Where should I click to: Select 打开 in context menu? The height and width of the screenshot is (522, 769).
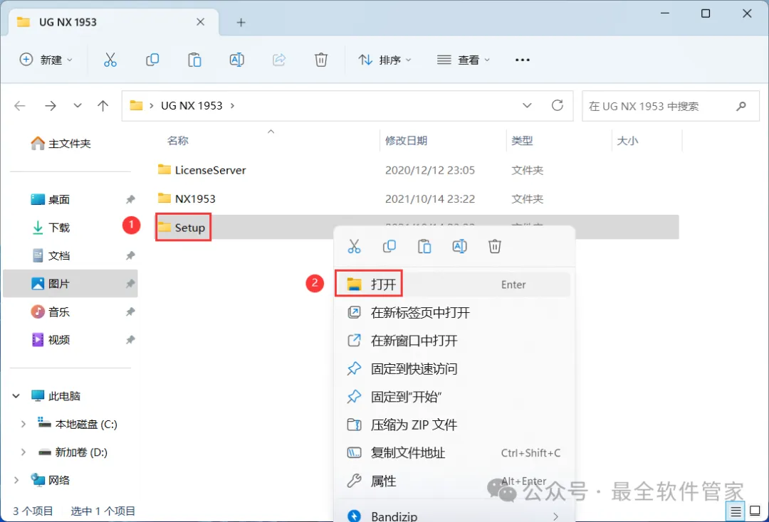tap(453, 284)
